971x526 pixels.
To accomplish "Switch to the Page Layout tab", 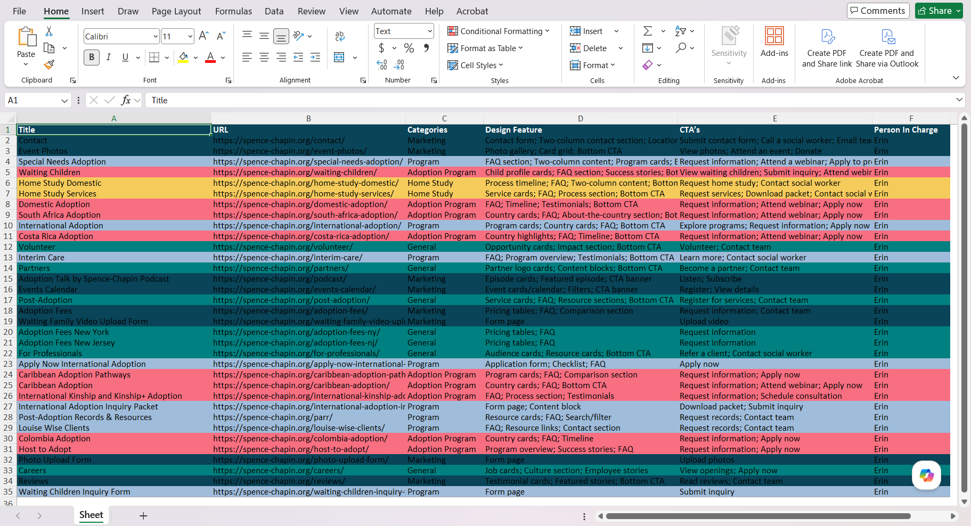I will 176,11.
